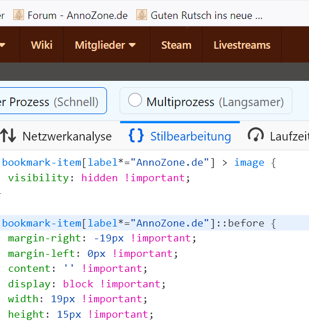Viewport: 309px width, 324px height.
Task: Switch to the Netzwerkanalyse tab
Action: (x=56, y=136)
